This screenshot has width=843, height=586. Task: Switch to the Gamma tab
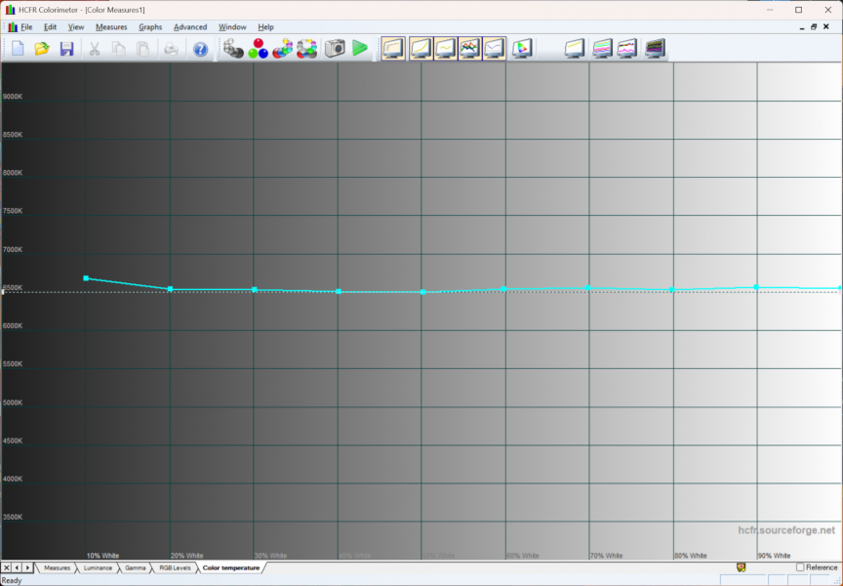click(x=135, y=567)
